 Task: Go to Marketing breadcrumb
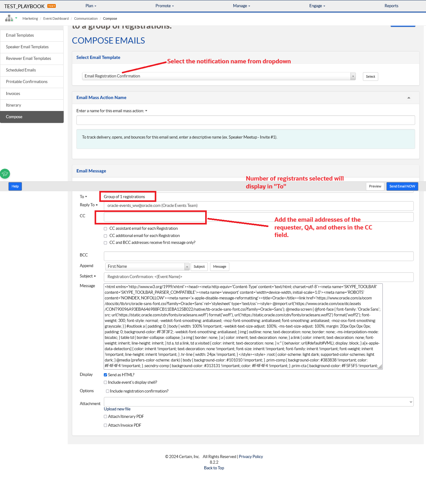[x=30, y=19]
